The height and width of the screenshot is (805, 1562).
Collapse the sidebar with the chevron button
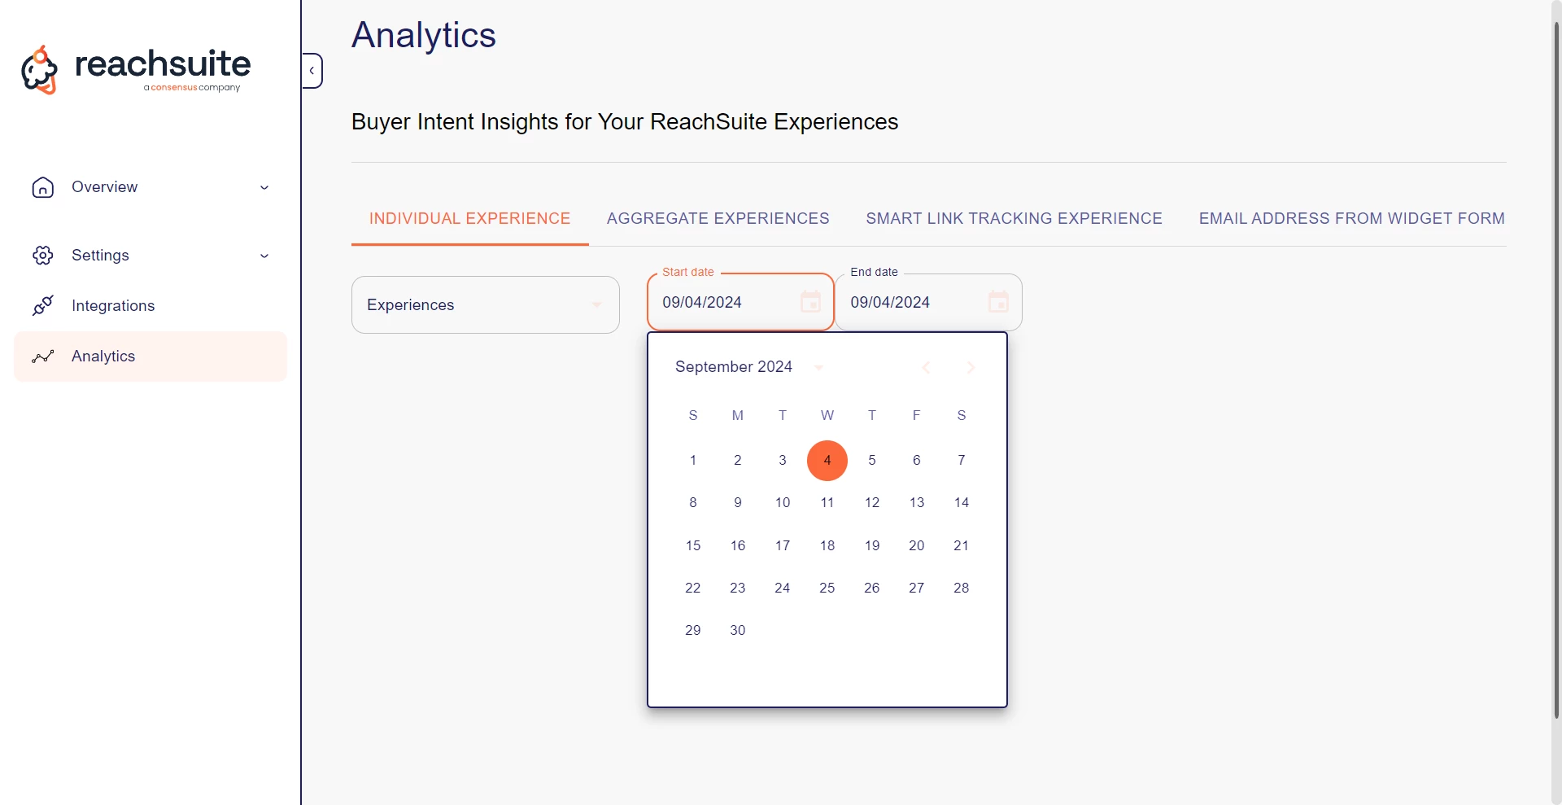click(x=312, y=71)
